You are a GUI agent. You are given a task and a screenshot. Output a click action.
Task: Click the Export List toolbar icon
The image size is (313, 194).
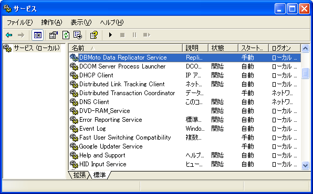(x=78, y=35)
